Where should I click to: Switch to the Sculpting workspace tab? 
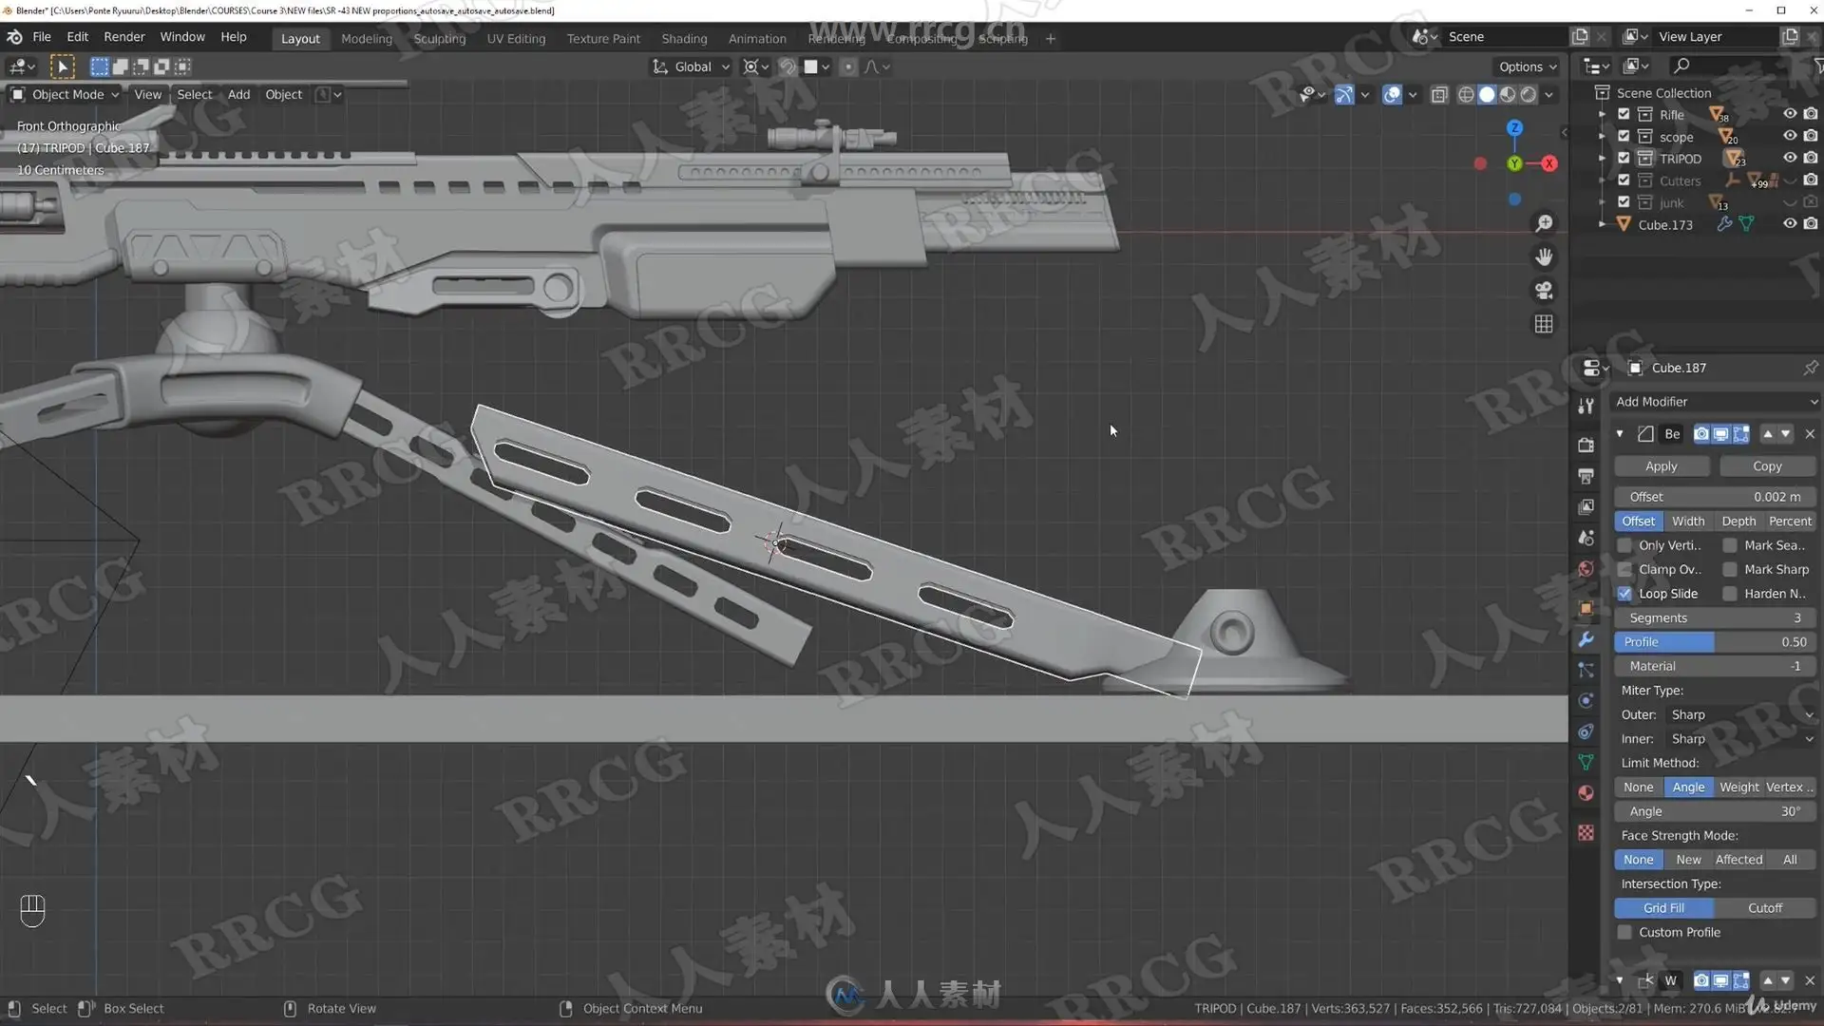(x=439, y=38)
